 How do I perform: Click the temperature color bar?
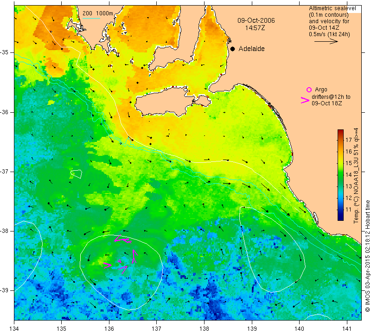(340, 175)
